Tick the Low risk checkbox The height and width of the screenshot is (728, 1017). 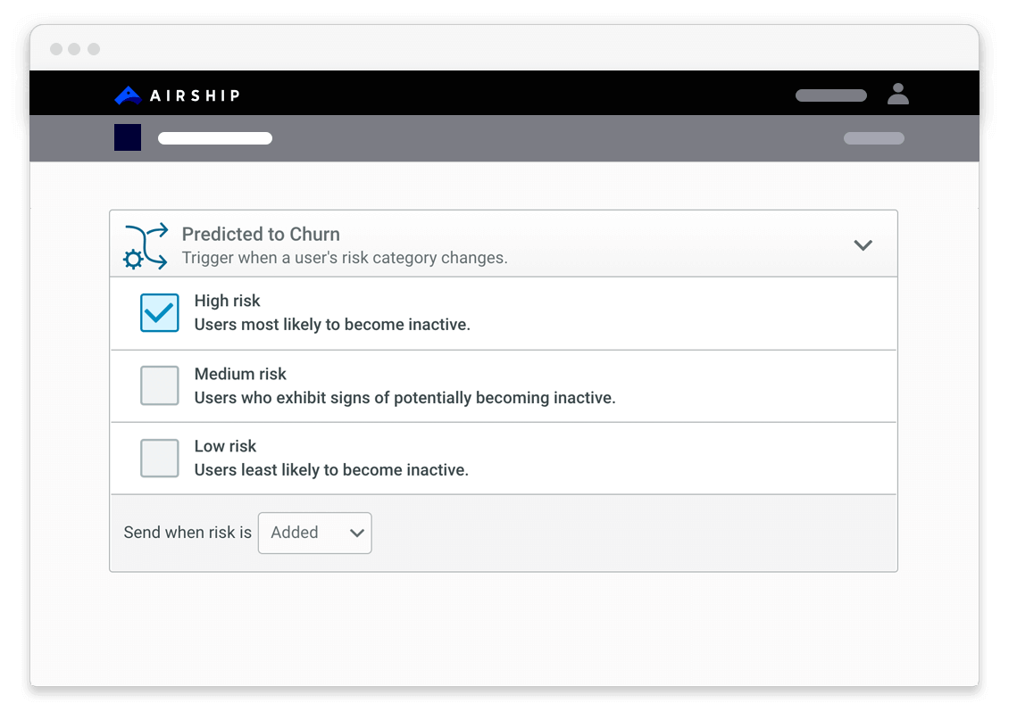159,459
